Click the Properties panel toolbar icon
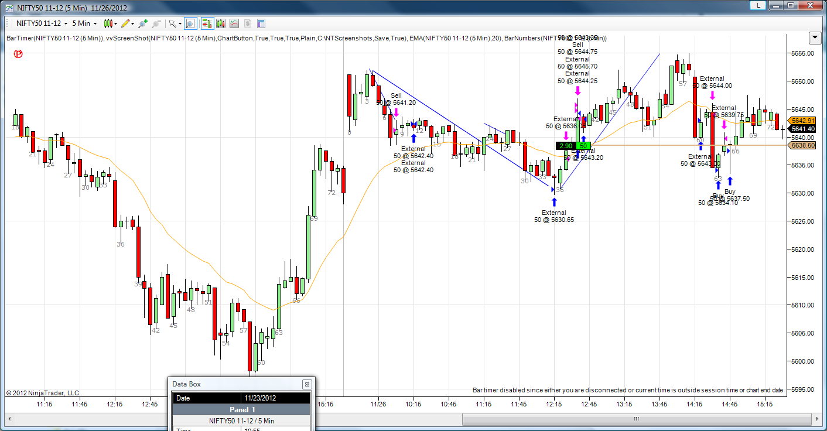Viewport: 827px width, 431px height. 261,23
